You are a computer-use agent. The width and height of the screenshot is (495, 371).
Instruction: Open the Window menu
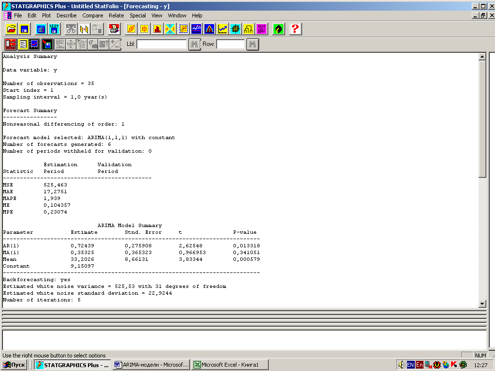tap(177, 15)
